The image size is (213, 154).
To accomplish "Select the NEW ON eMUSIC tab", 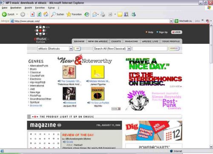I will [98, 41].
